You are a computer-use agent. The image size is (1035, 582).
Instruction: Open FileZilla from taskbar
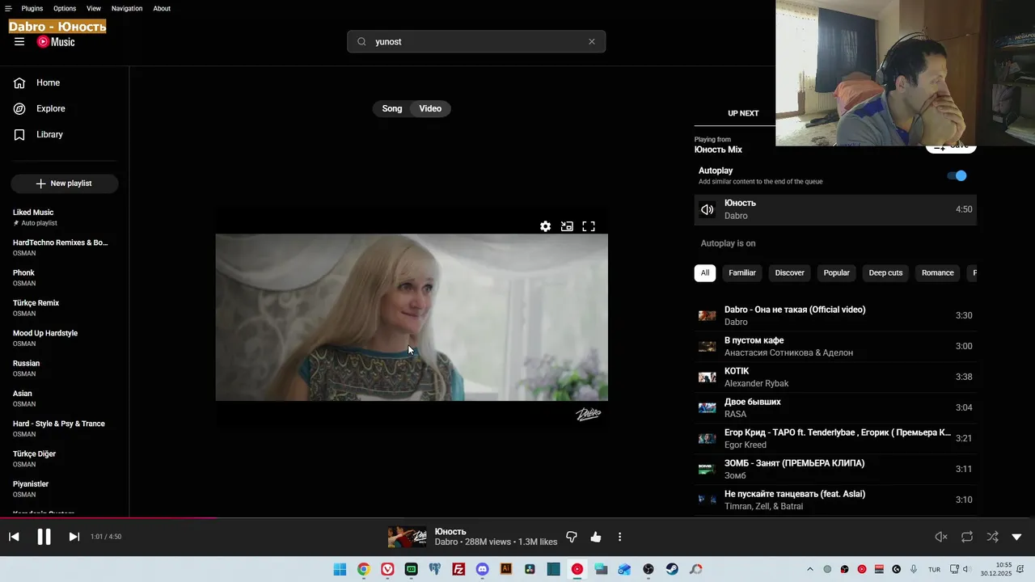pyautogui.click(x=458, y=569)
